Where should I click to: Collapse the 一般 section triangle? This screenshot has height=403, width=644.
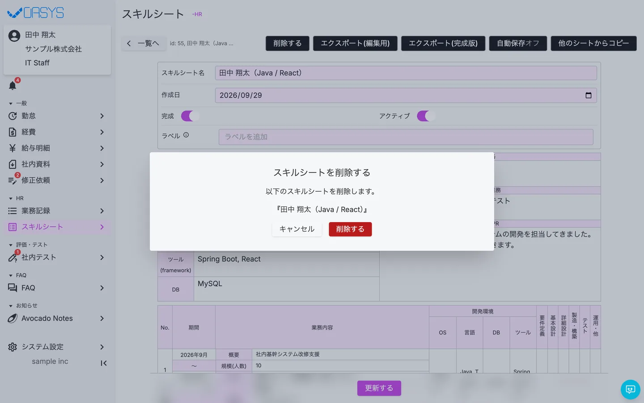click(x=11, y=103)
